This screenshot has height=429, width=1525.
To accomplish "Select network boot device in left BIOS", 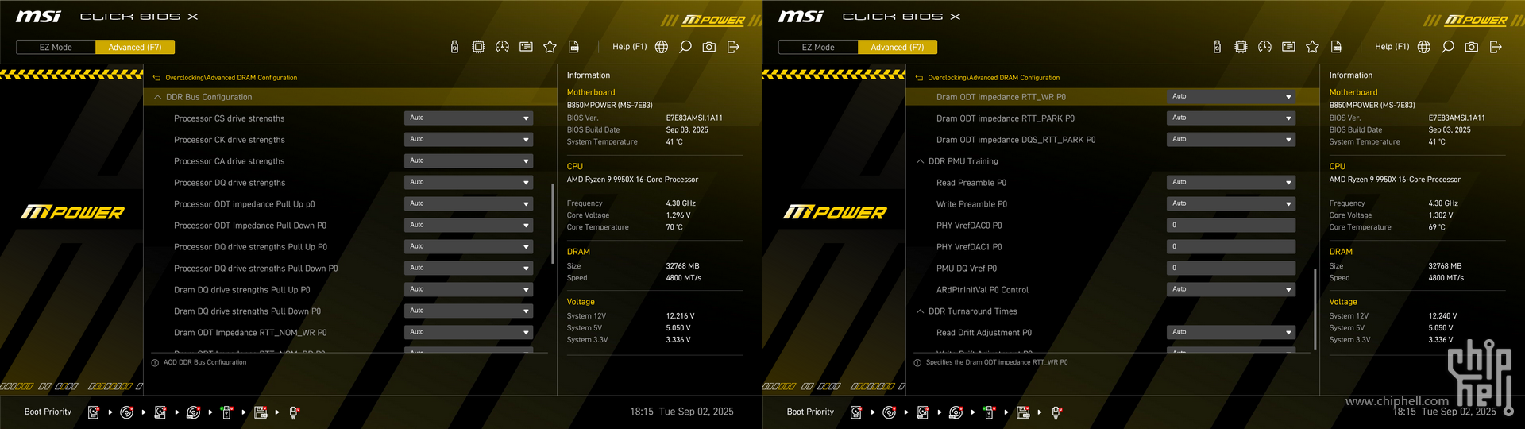I will click(294, 412).
